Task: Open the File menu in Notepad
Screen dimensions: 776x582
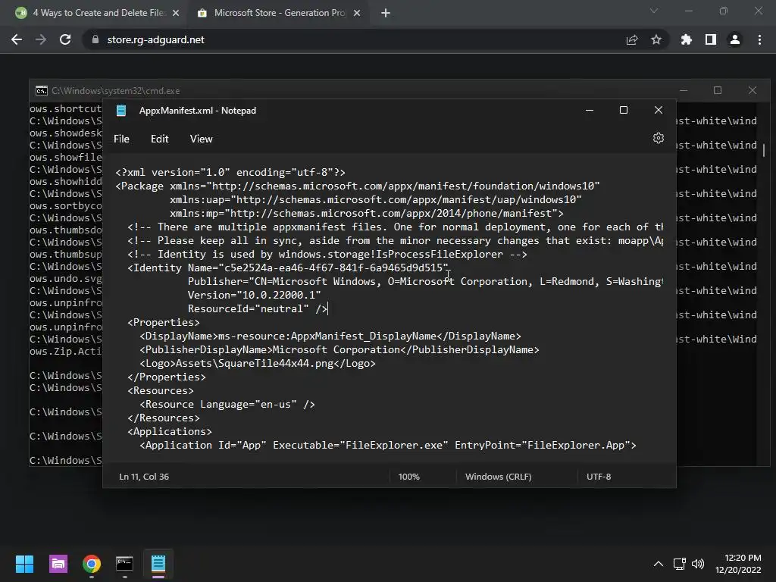Action: 121,139
